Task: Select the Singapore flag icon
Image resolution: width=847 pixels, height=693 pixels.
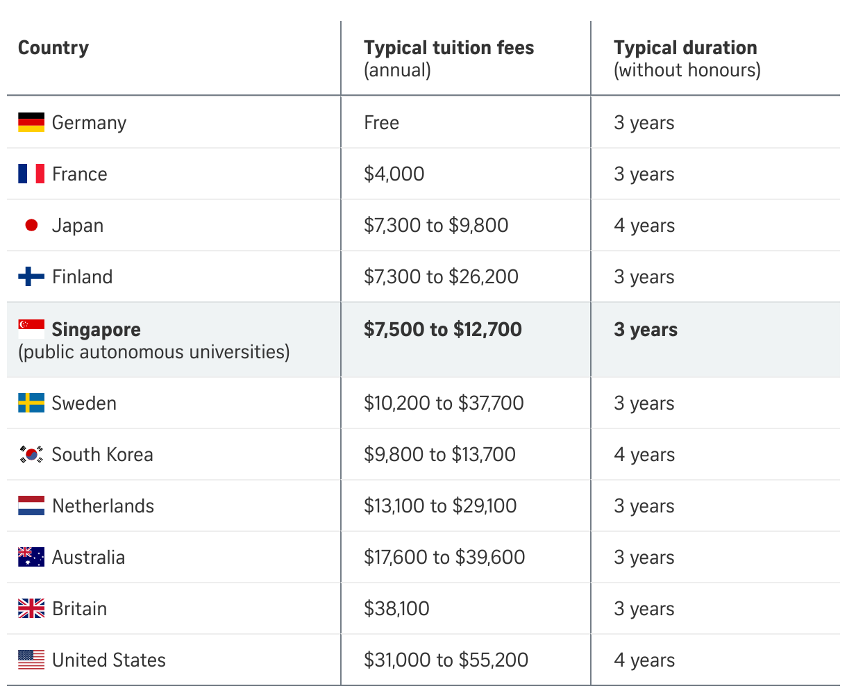Action: (31, 329)
